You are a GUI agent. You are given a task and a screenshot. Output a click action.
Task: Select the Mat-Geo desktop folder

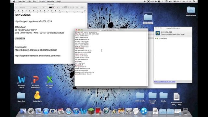click(x=21, y=97)
